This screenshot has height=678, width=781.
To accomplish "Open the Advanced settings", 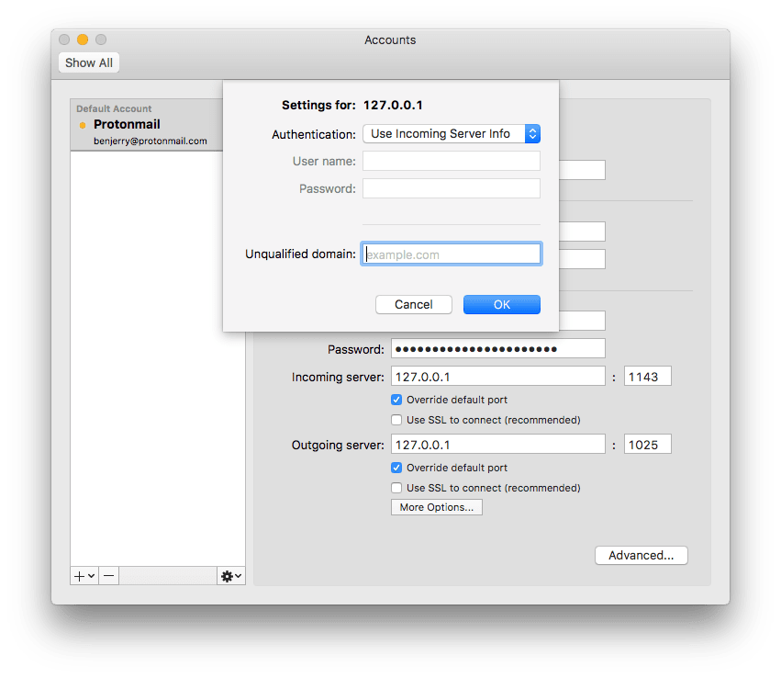I will (x=641, y=555).
